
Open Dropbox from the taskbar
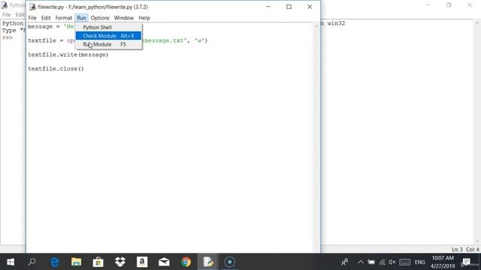120,262
